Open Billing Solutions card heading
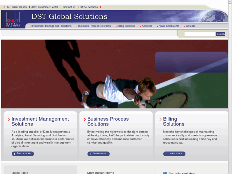The width and height of the screenshot is (232, 174). [x=174, y=121]
